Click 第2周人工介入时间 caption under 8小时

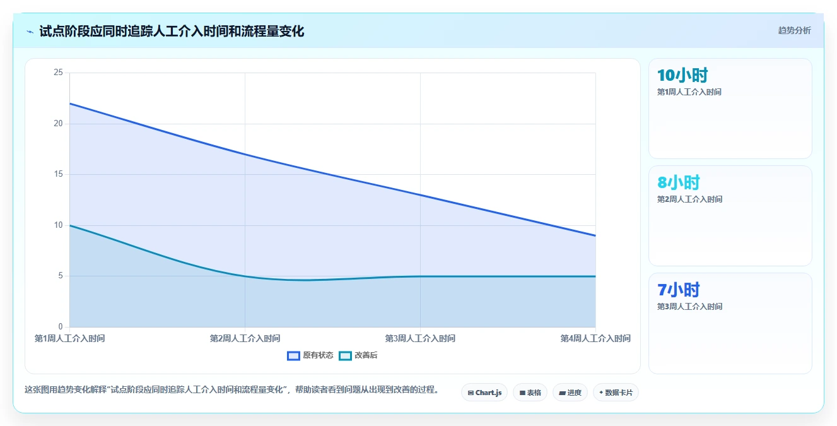(x=689, y=199)
